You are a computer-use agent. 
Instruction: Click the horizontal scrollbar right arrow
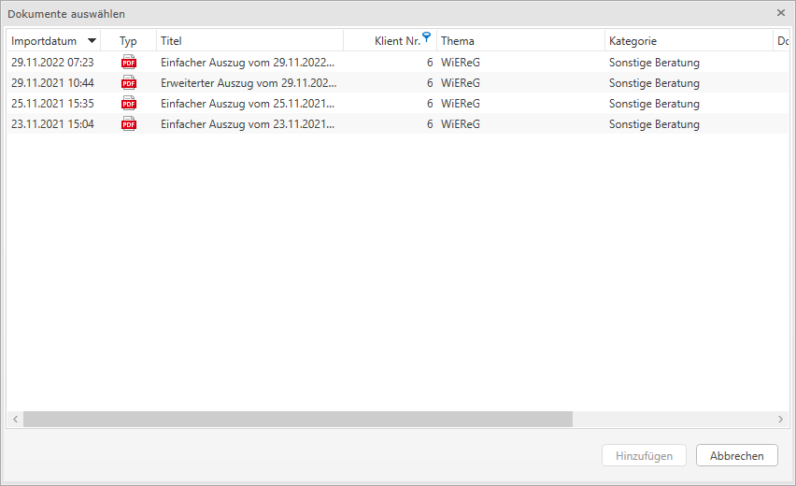click(x=781, y=420)
